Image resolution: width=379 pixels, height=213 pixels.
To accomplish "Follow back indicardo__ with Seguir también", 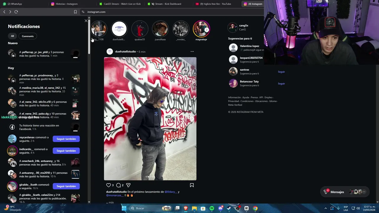I will point(66,151).
